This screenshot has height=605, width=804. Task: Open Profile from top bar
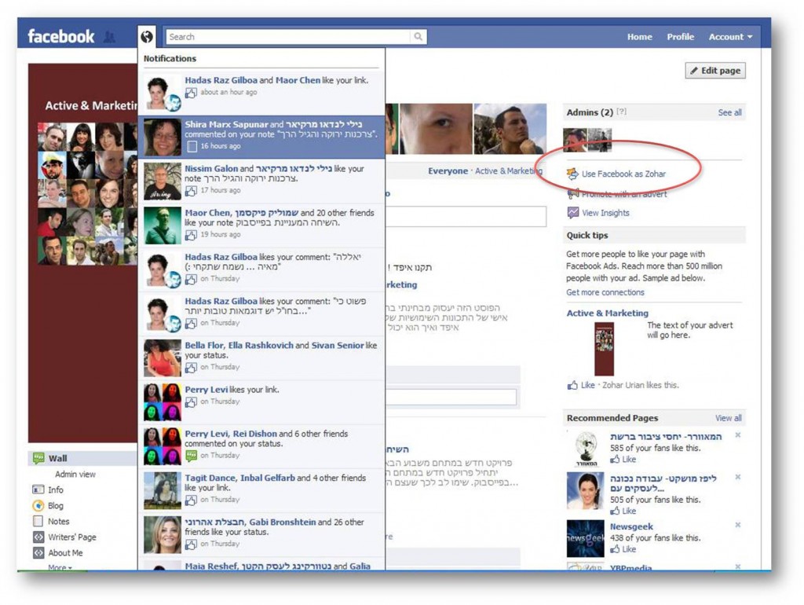coord(681,36)
